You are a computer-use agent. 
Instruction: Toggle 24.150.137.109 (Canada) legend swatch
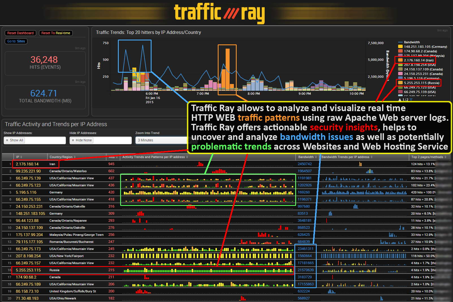pyautogui.click(x=400, y=69)
